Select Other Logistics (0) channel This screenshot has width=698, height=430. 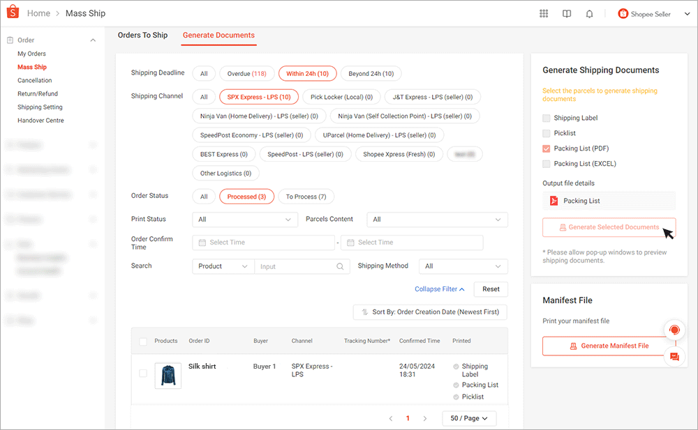225,174
